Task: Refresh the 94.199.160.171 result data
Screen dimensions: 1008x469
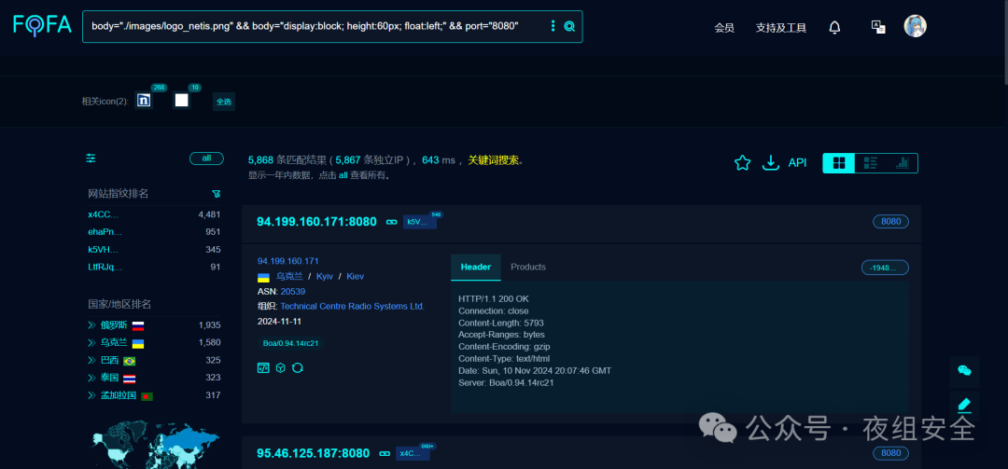Action: pos(298,367)
